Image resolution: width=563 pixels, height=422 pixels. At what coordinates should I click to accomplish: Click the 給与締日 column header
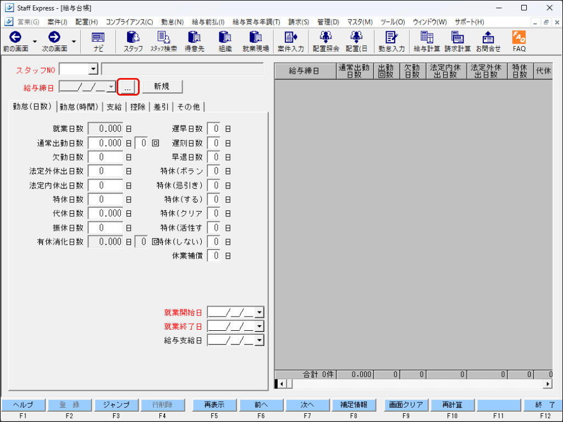point(305,71)
